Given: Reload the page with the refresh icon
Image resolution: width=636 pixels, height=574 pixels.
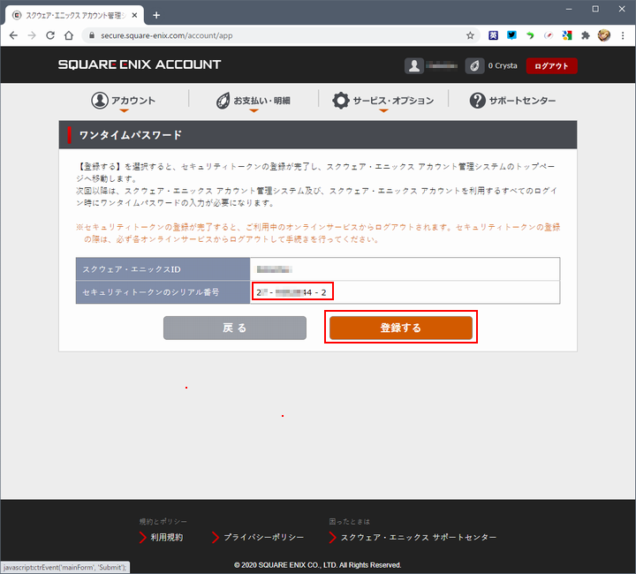Looking at the screenshot, I should (x=50, y=35).
